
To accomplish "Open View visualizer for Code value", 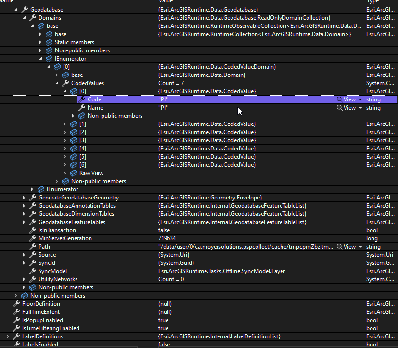I will point(346,99).
